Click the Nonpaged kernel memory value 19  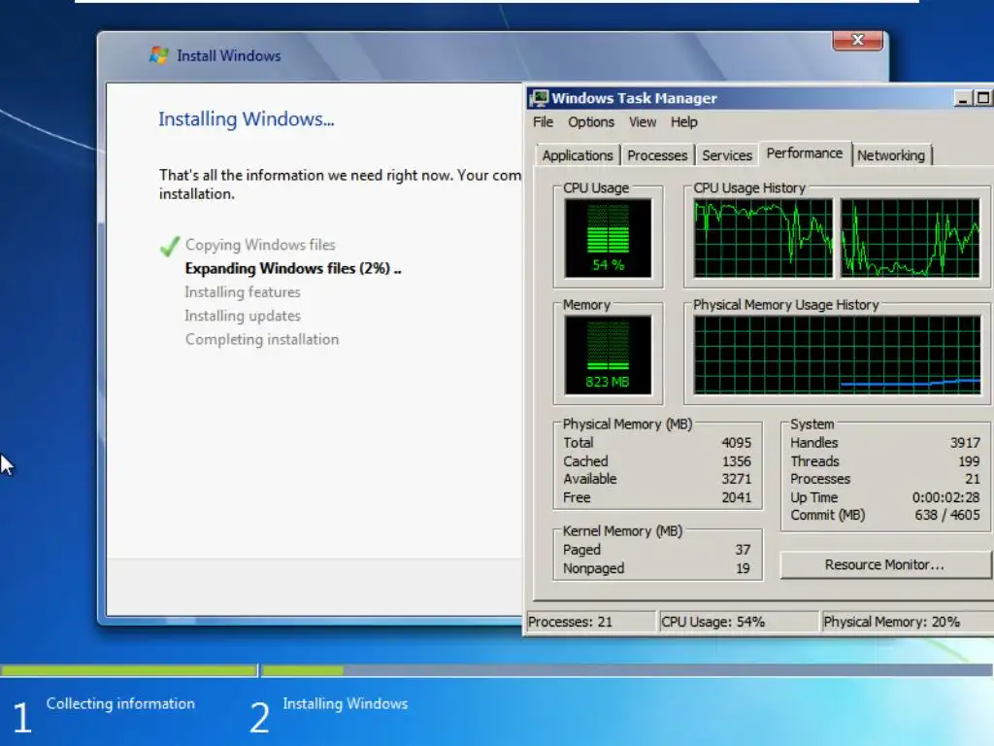tap(743, 568)
